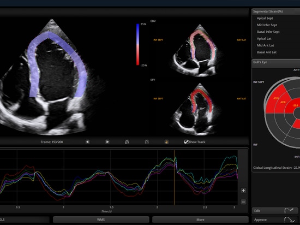Click the orange time cursor on graph
This screenshot has height=225, width=300.
click(175, 177)
